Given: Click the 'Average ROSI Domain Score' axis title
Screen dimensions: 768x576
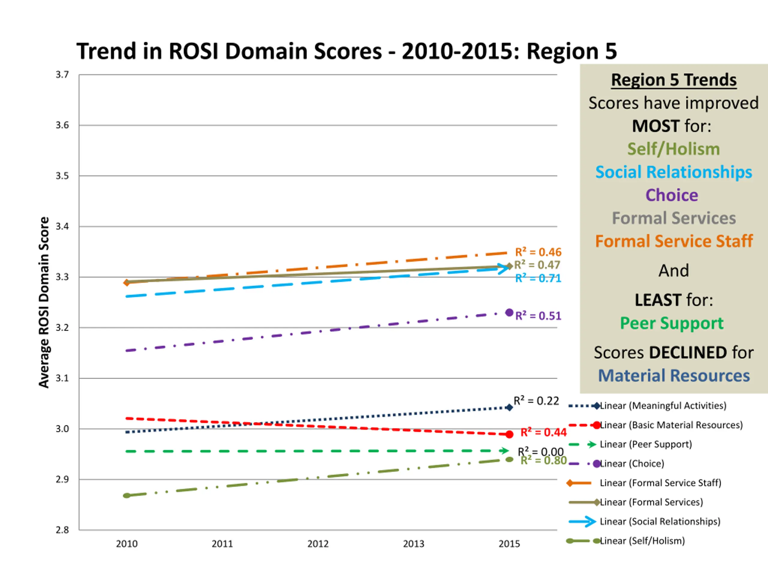Looking at the screenshot, I should click(x=44, y=302).
